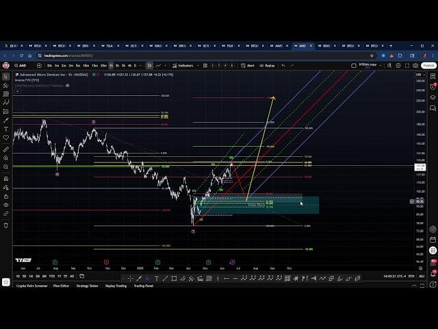
Task: Open the go-to-date calendar icon
Action: click(81, 276)
